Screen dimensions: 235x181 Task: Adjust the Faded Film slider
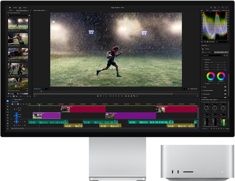pyautogui.click(x=218, y=62)
